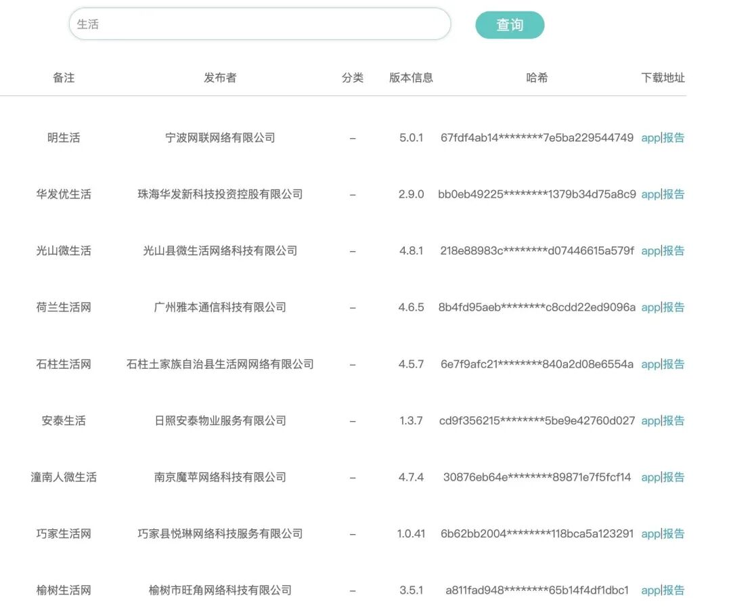Click publisher 南京魔苹网络科技有限公司
Viewport: 731px width, 616px height.
click(220, 477)
